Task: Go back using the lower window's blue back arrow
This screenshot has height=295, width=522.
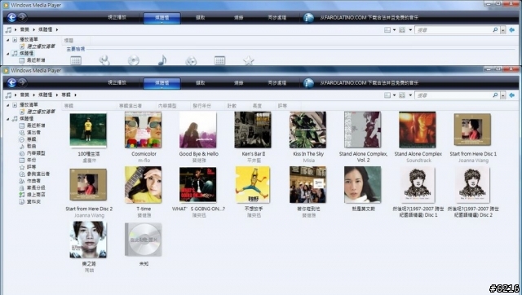Action: (x=11, y=83)
